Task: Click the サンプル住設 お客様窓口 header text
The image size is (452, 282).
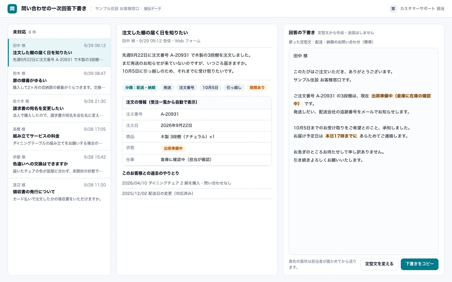Action: 117,9
